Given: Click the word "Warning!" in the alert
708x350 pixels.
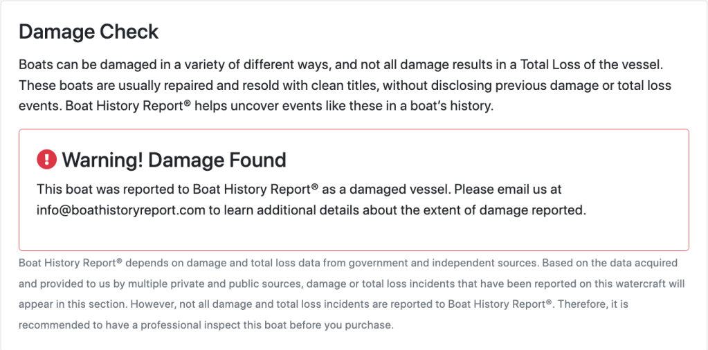Looking at the screenshot, I should coord(102,160).
